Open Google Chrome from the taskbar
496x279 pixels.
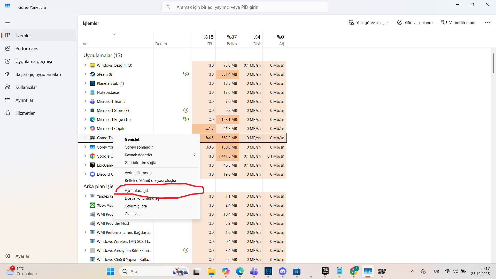[354, 272]
